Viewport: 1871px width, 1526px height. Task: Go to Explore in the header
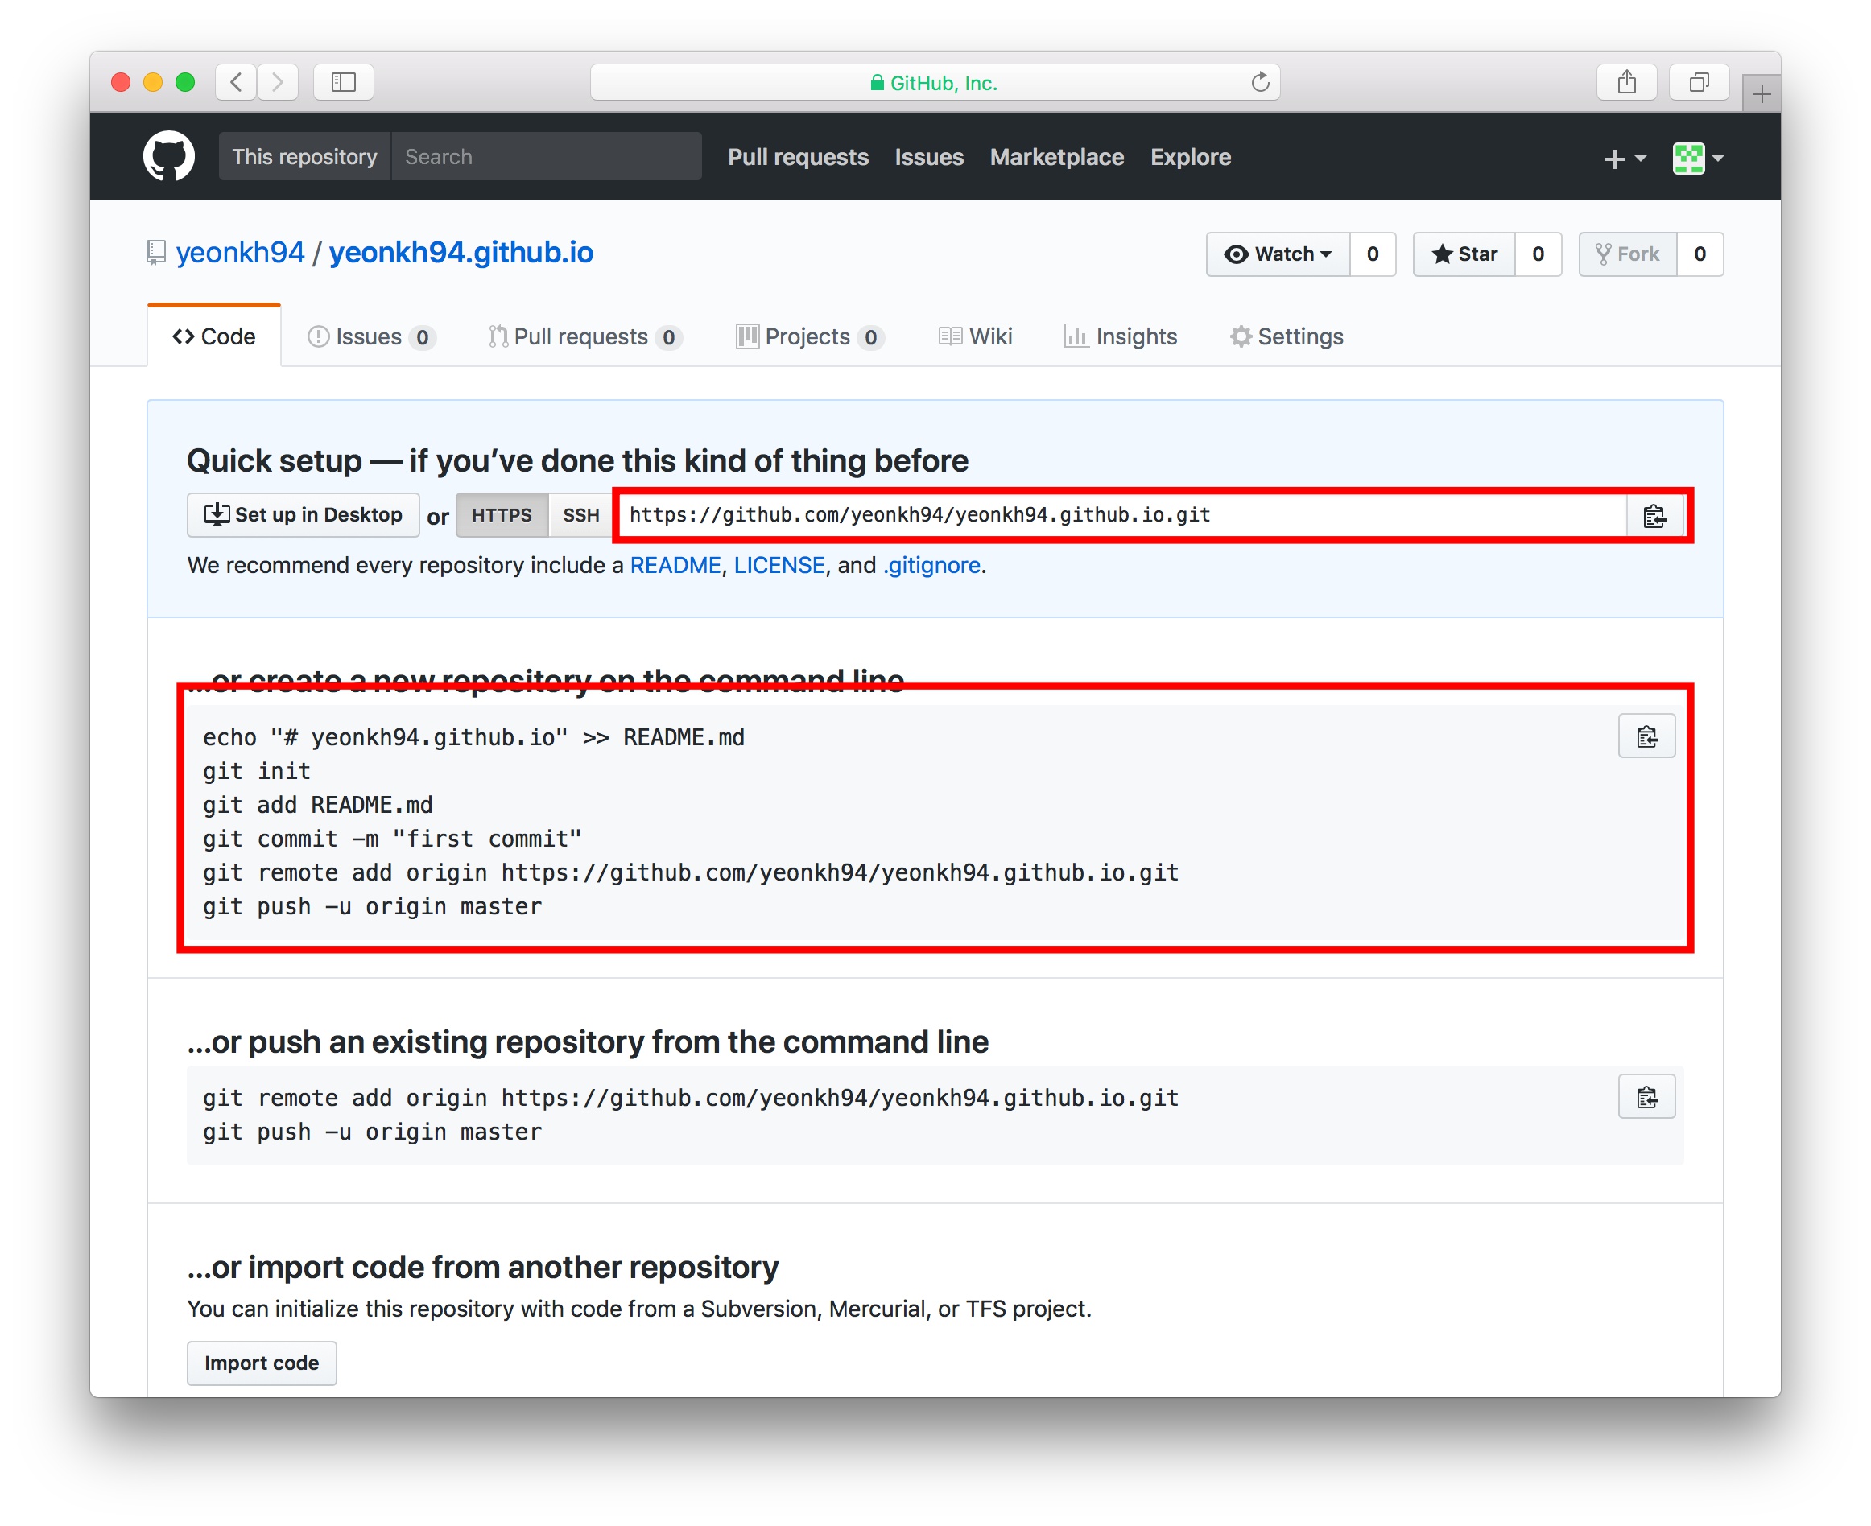[x=1191, y=157]
